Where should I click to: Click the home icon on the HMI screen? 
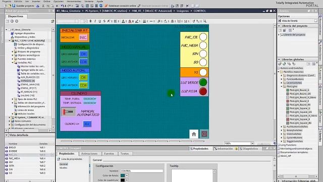coord(194,134)
